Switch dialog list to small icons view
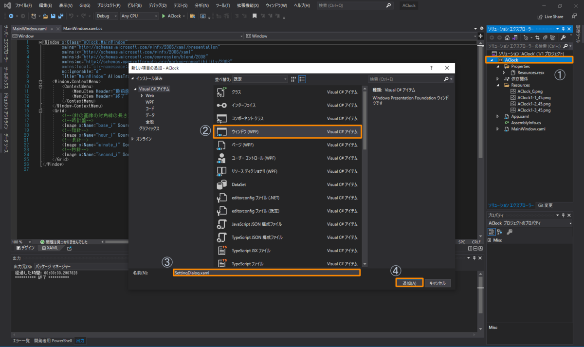 coord(293,79)
